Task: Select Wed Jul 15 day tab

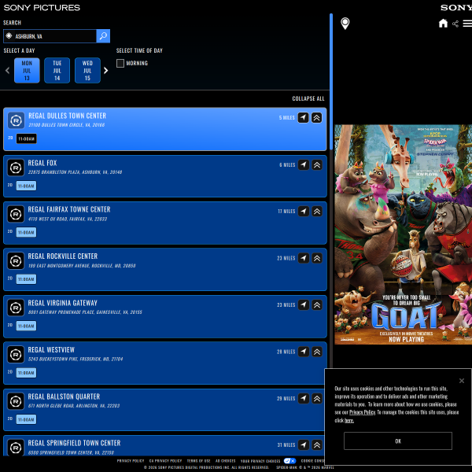Action: 87,71
